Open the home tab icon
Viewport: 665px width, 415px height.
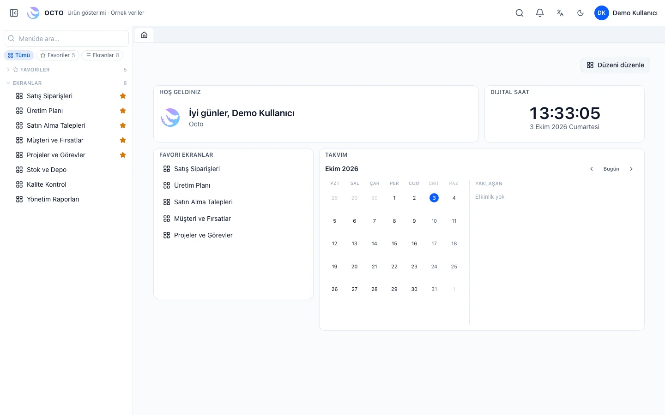coord(144,35)
